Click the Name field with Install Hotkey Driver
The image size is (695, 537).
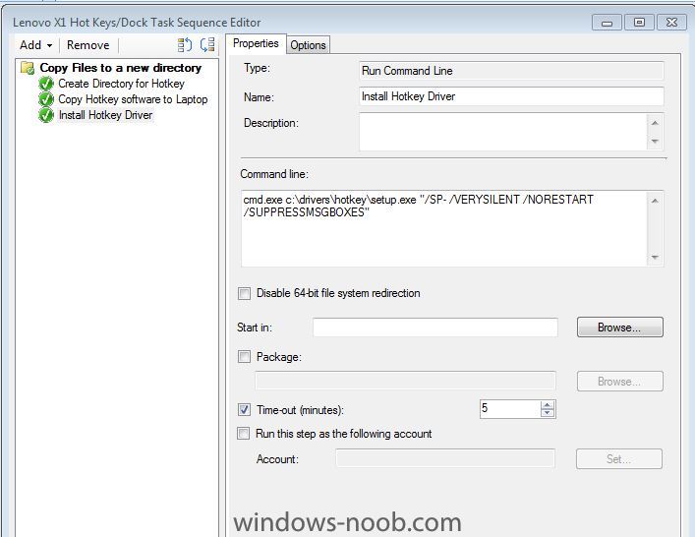(511, 96)
